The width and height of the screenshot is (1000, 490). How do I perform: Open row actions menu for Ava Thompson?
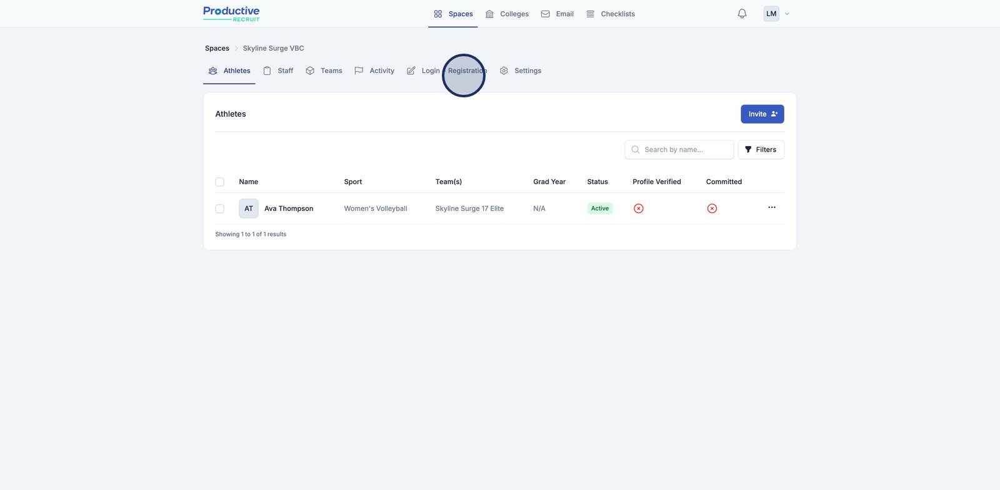click(x=771, y=207)
